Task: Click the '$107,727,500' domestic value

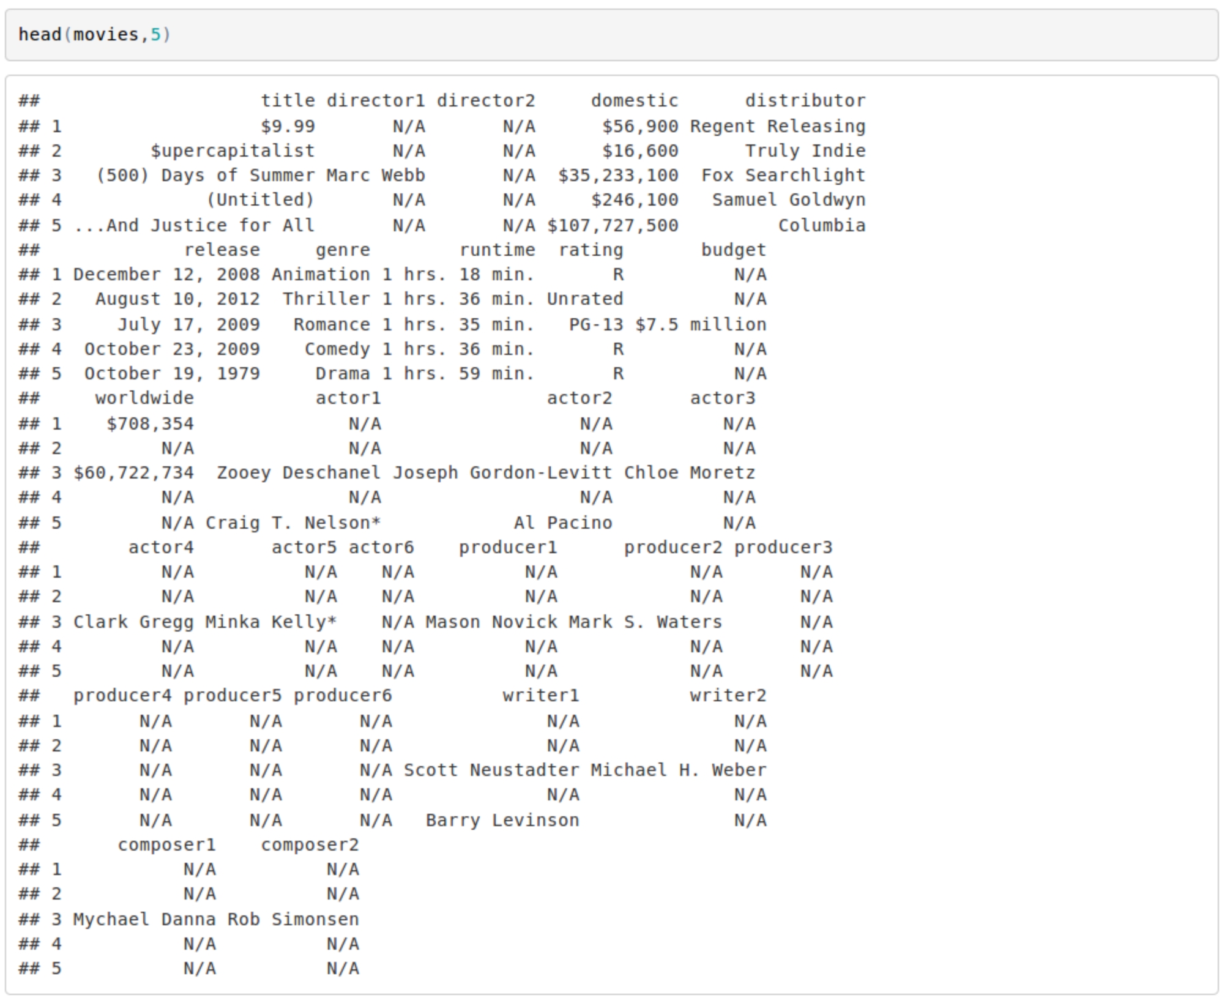Action: (613, 226)
